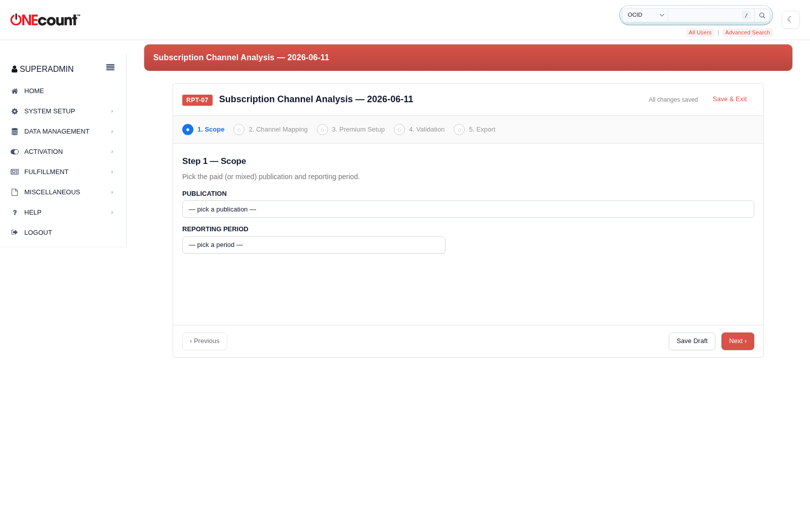This screenshot has width=810, height=506.
Task: Click the SUPERADMIN user icon
Action: [15, 69]
